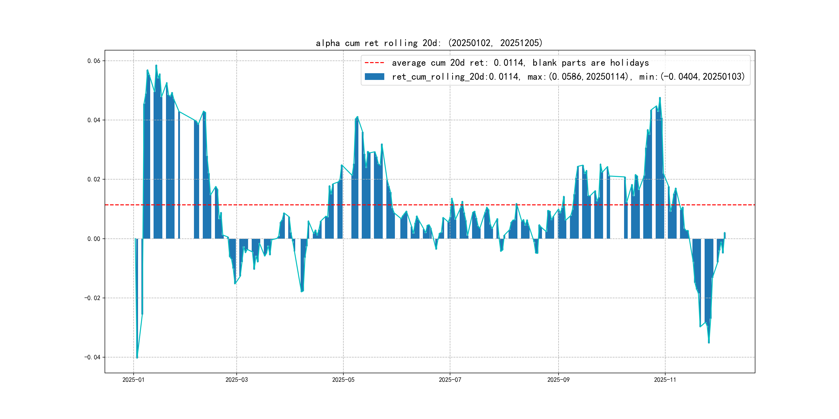Viewport: 839px width, 419px height.
Task: Click the 2025-09 x-axis tick label
Action: click(x=558, y=380)
